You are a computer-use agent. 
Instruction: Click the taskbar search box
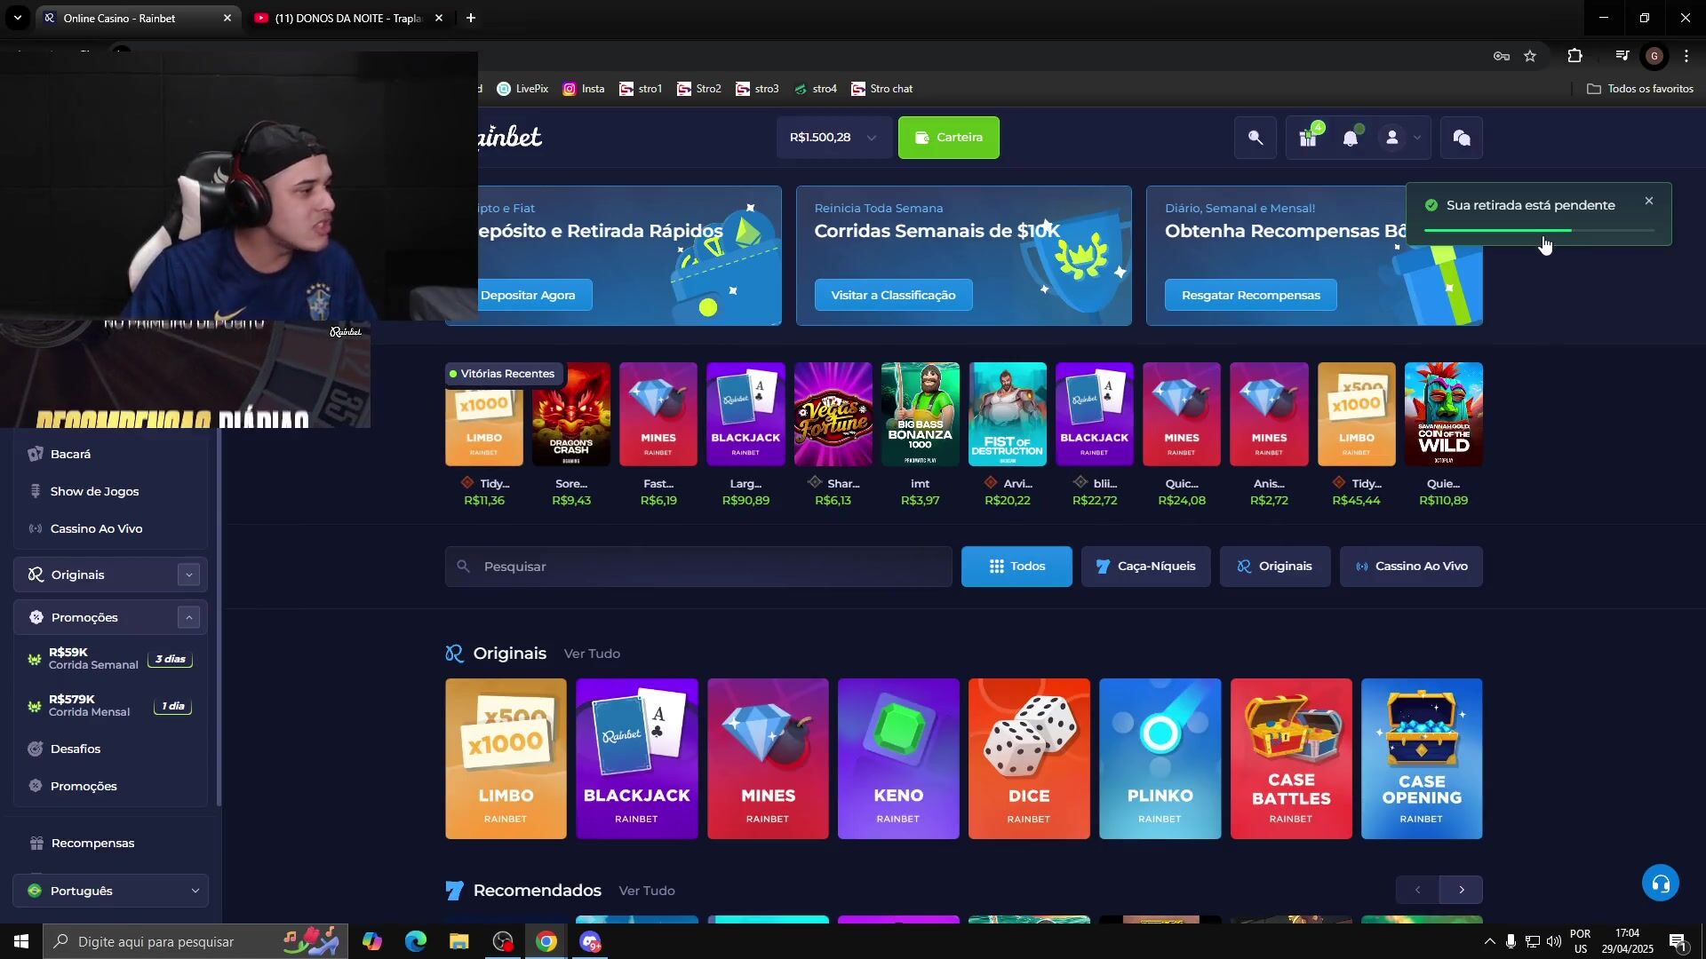(195, 941)
